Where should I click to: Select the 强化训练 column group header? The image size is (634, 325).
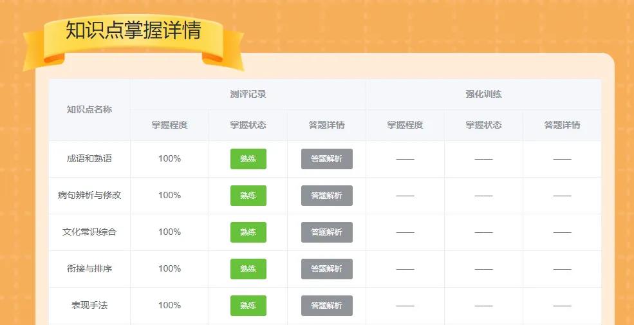483,94
